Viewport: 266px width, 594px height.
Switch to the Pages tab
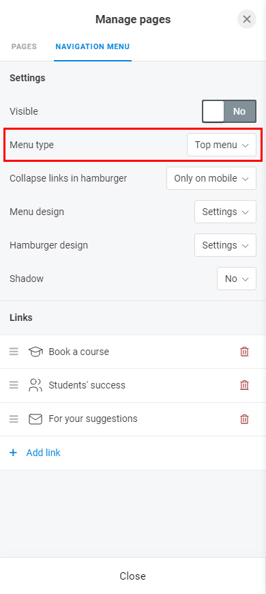click(25, 46)
